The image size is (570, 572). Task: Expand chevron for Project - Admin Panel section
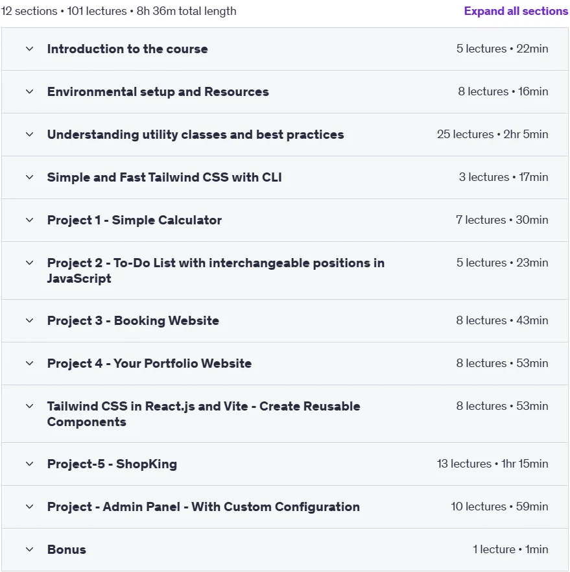tap(30, 506)
